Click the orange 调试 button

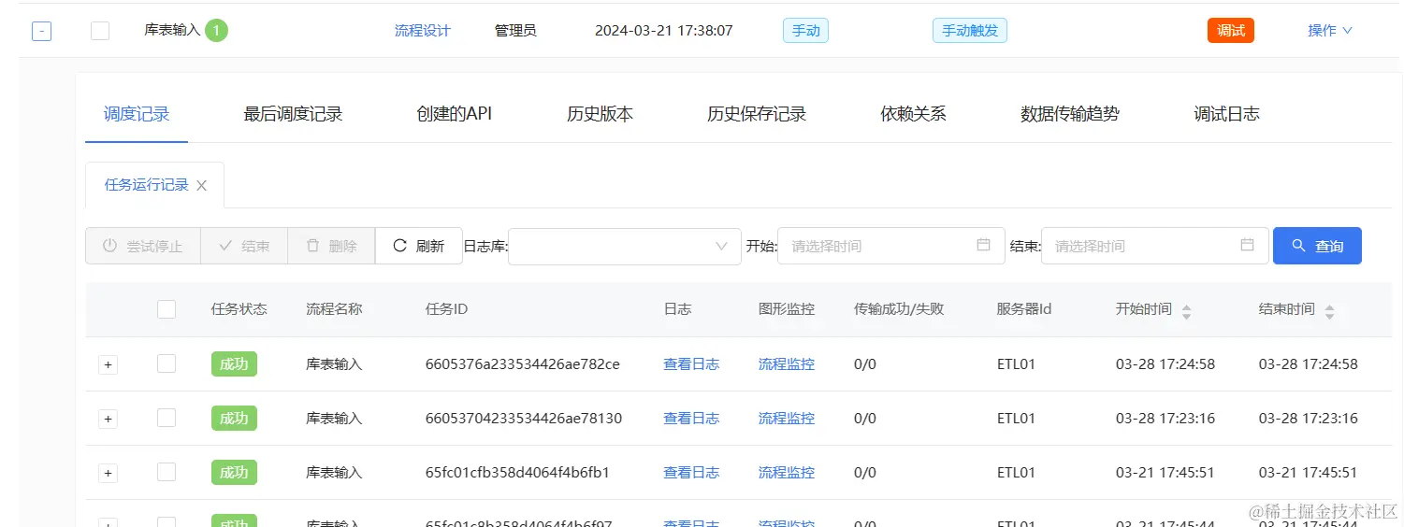[1231, 31]
